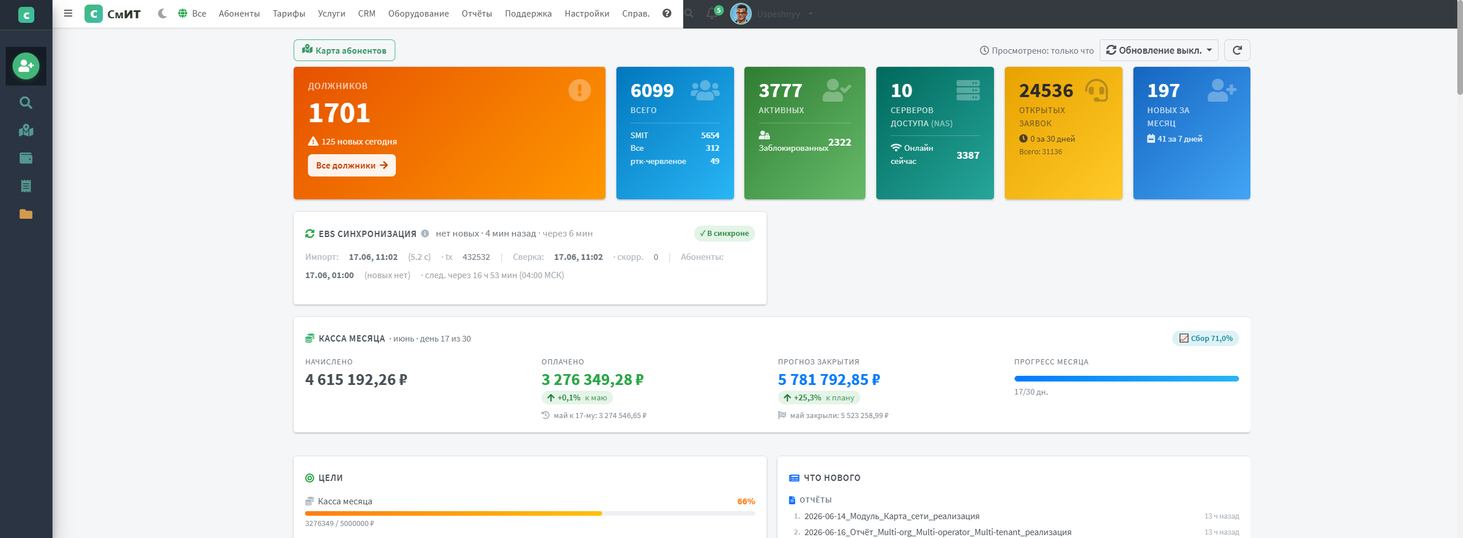1463x538 pixels.
Task: Click the EBS sync info icon
Action: [x=425, y=233]
